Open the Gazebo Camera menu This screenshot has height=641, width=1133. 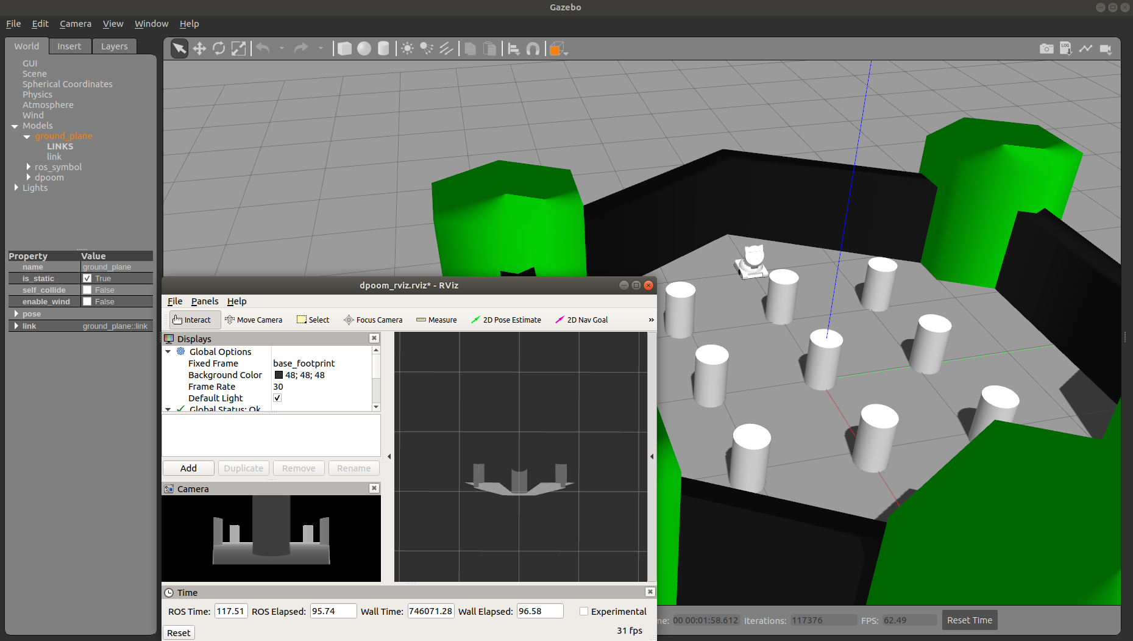tap(76, 24)
